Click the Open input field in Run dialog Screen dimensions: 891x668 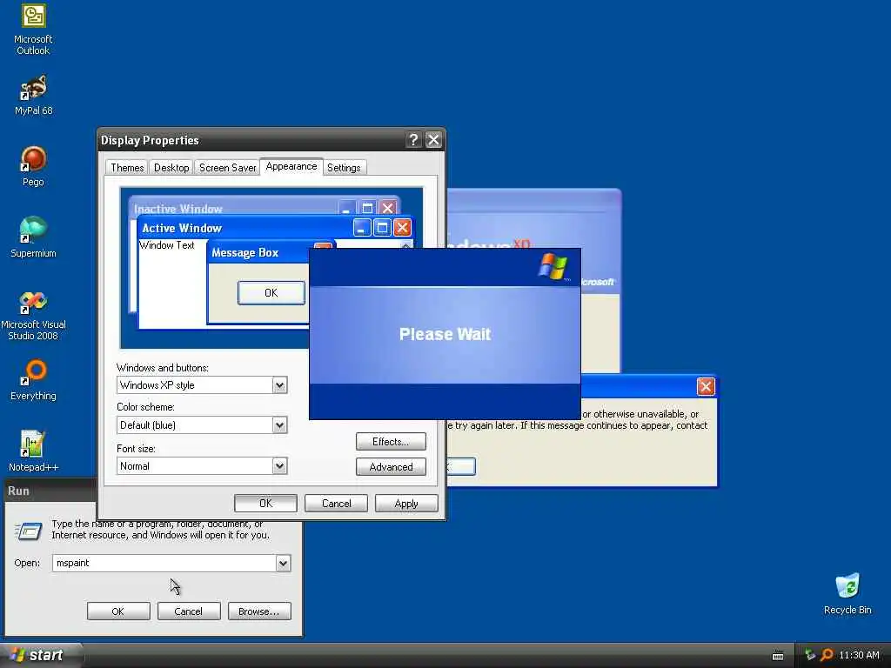pyautogui.click(x=164, y=563)
